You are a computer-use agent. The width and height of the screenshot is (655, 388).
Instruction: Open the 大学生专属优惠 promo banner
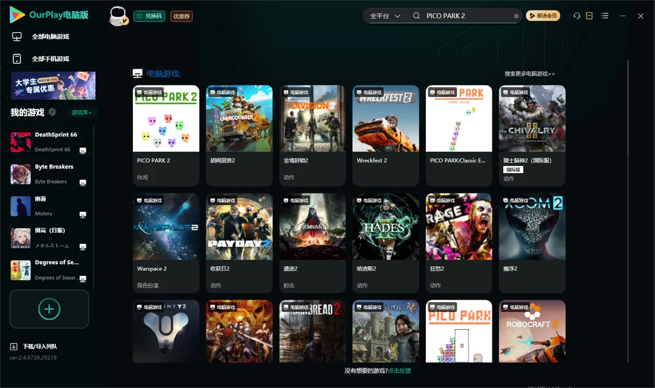coord(54,86)
